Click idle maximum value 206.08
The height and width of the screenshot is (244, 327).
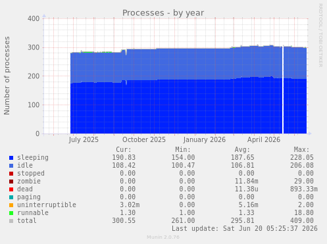pyautogui.click(x=302, y=165)
